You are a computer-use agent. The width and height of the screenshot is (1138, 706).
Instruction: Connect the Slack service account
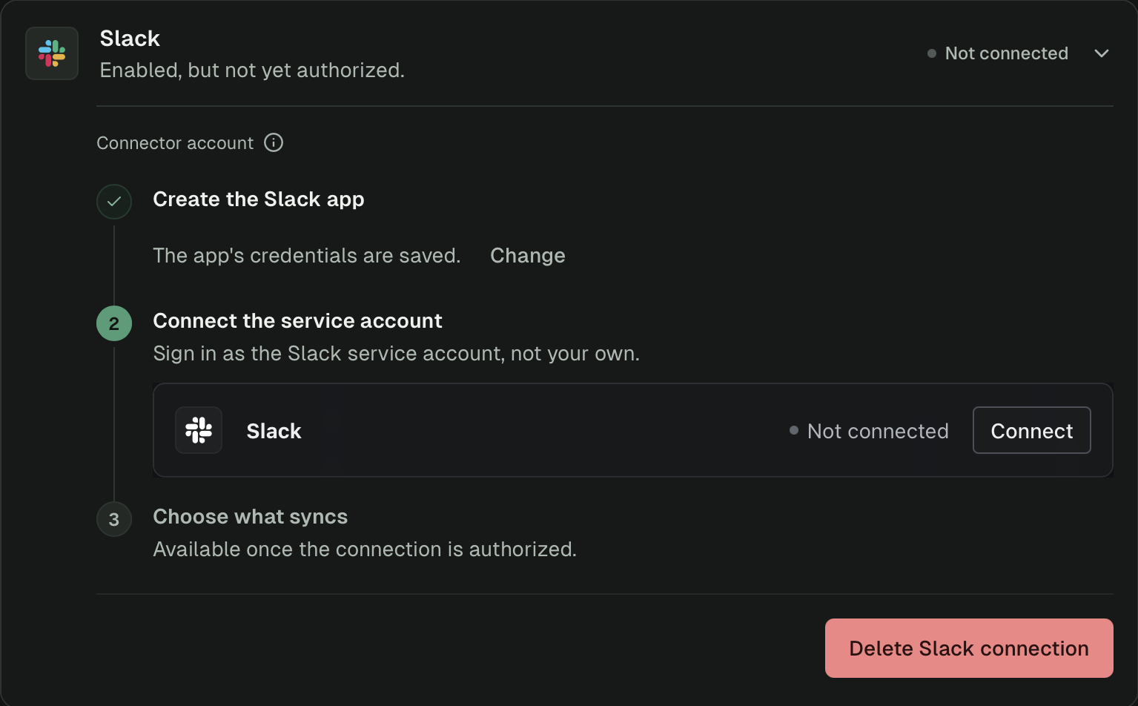click(1032, 430)
